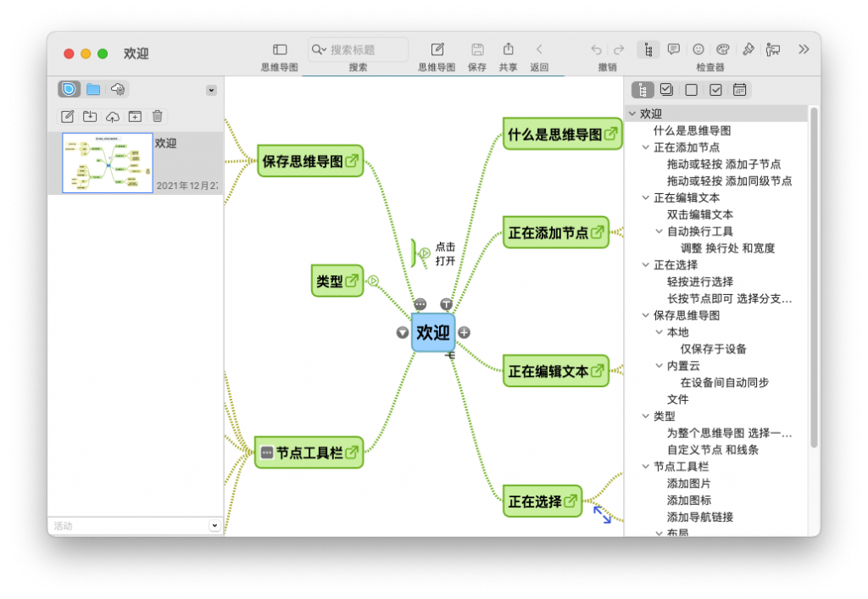The width and height of the screenshot is (868, 599).
Task: Collapse 正在添加节点 in the outline
Action: pyautogui.click(x=645, y=147)
